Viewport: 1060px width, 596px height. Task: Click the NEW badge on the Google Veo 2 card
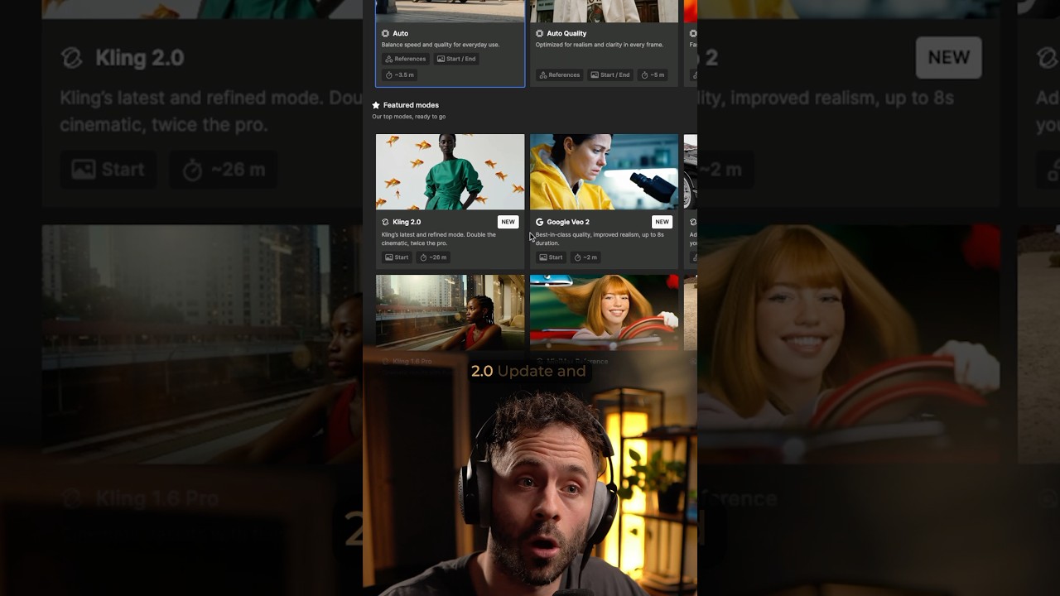coord(662,222)
